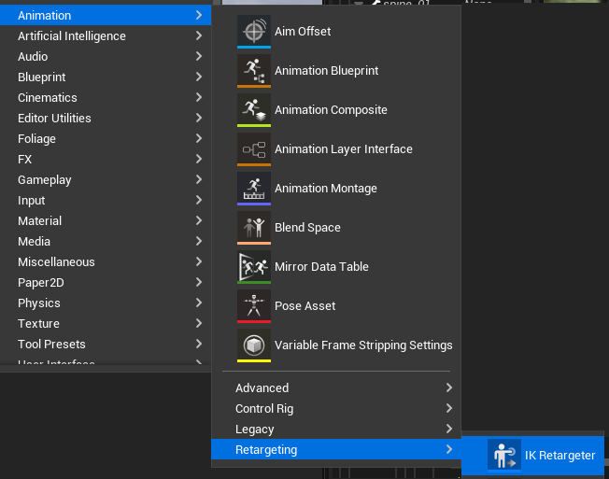The image size is (609, 479).
Task: Open the Editor Utilities category
Action: (106, 118)
